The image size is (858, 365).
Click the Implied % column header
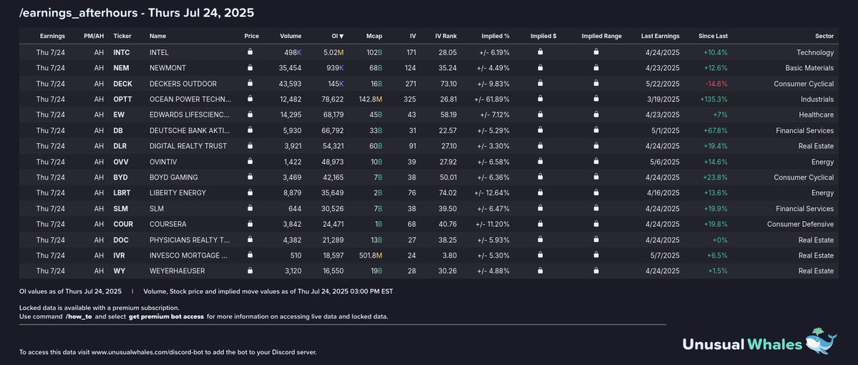pyautogui.click(x=495, y=36)
